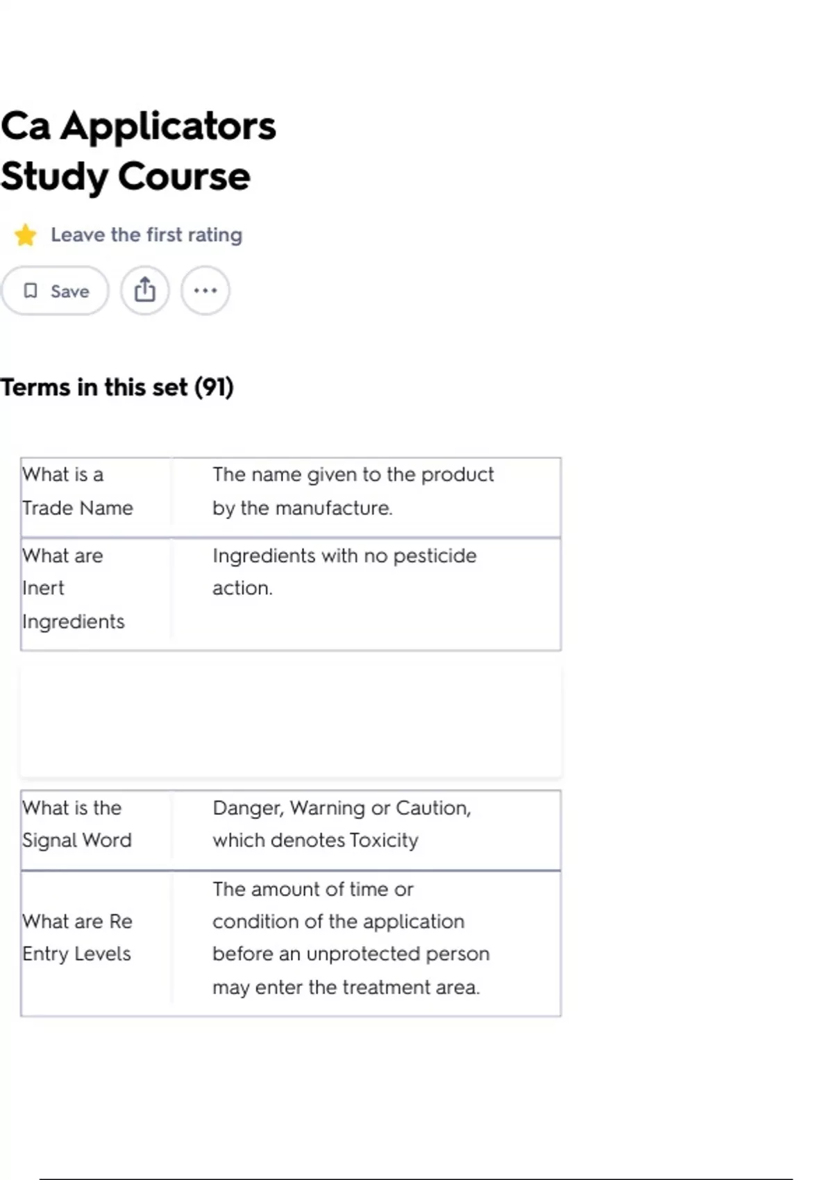Click the Trade Name definition text

tap(353, 491)
